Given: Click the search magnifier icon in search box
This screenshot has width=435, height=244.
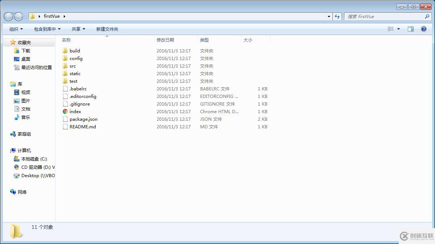Looking at the screenshot, I should [427, 16].
